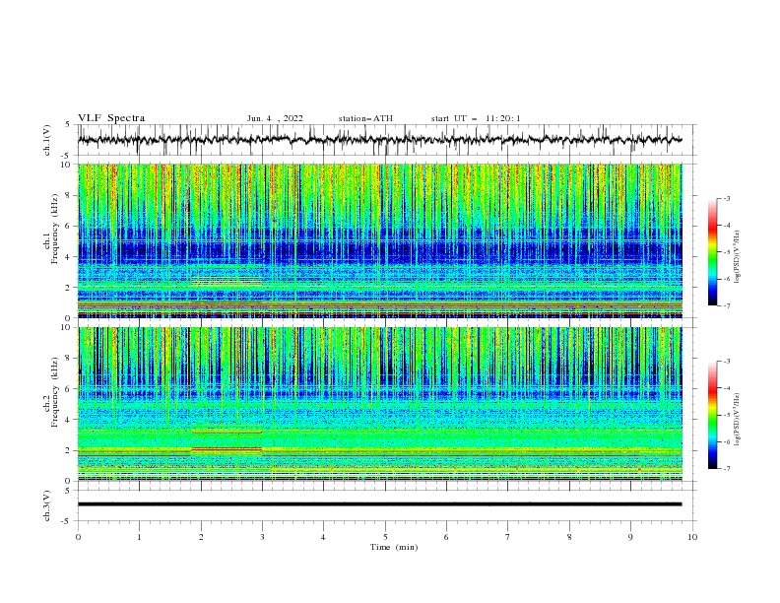
Task: Click the red 2 kHz emission band in ch.2
Action: 227,449
